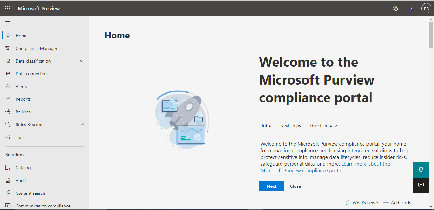Viewport: 434px width, 210px height.
Task: Click the Microsoft Purview header title
Action: click(x=39, y=8)
